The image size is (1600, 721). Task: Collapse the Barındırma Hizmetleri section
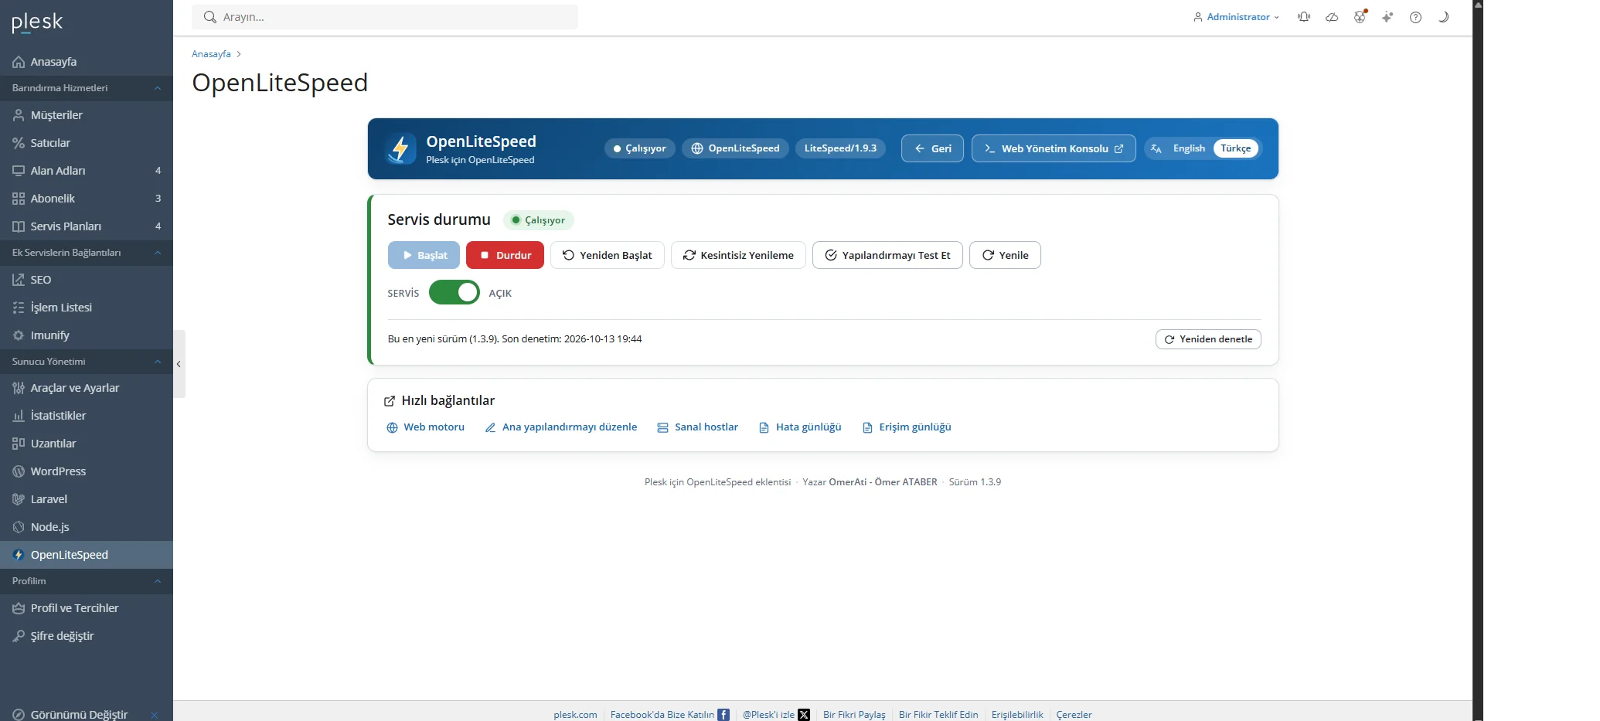pyautogui.click(x=87, y=88)
